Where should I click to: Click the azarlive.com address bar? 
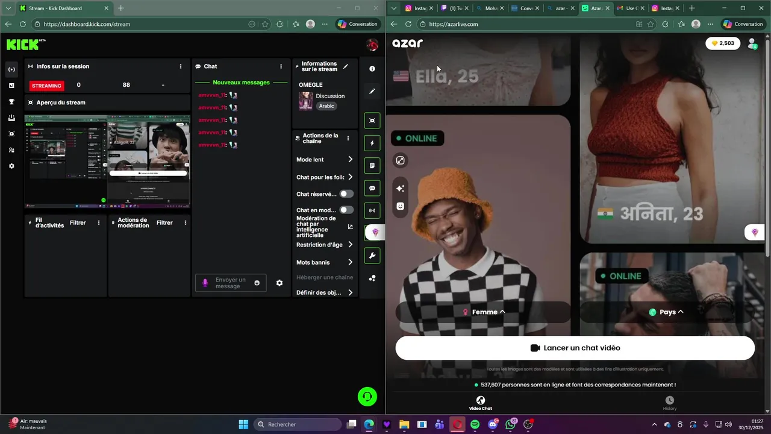click(524, 24)
